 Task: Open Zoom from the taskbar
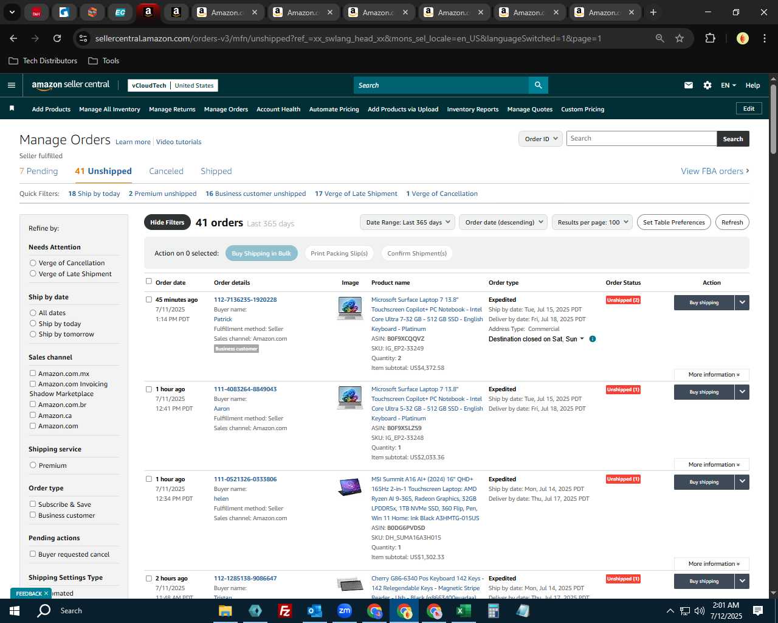click(345, 611)
